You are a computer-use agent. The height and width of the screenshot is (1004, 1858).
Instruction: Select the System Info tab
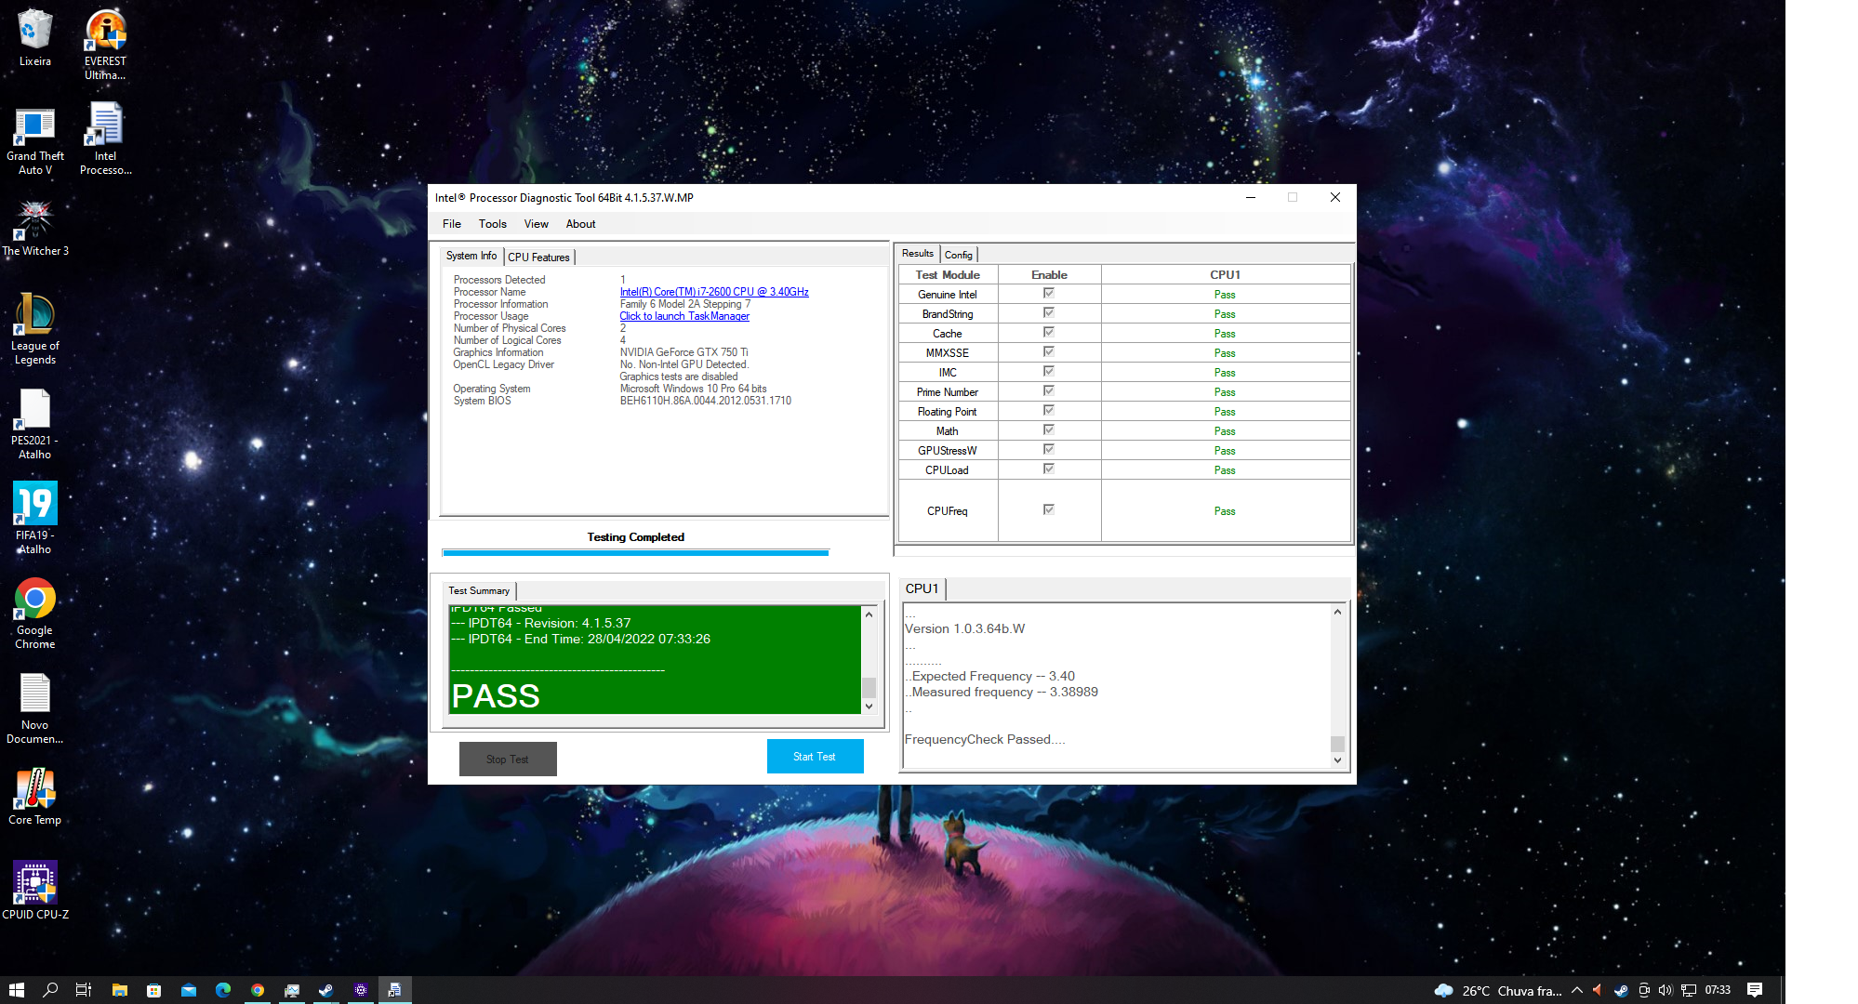point(471,256)
